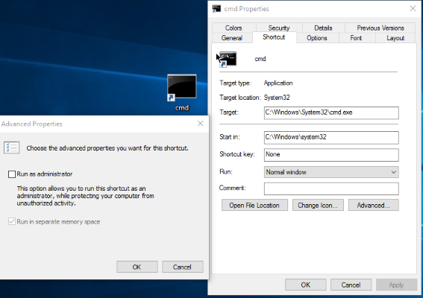This screenshot has height=298, width=423.
Task: Open the Run window mode dropdown
Action: coord(331,172)
